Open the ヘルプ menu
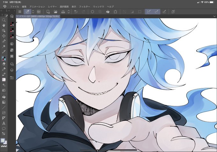This screenshot has width=217, height=152. pyautogui.click(x=110, y=6)
